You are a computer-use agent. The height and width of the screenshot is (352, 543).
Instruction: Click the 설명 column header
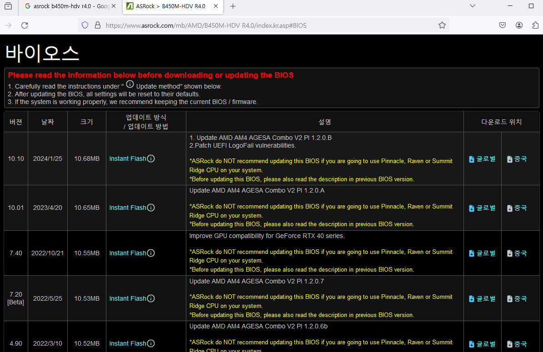point(325,122)
